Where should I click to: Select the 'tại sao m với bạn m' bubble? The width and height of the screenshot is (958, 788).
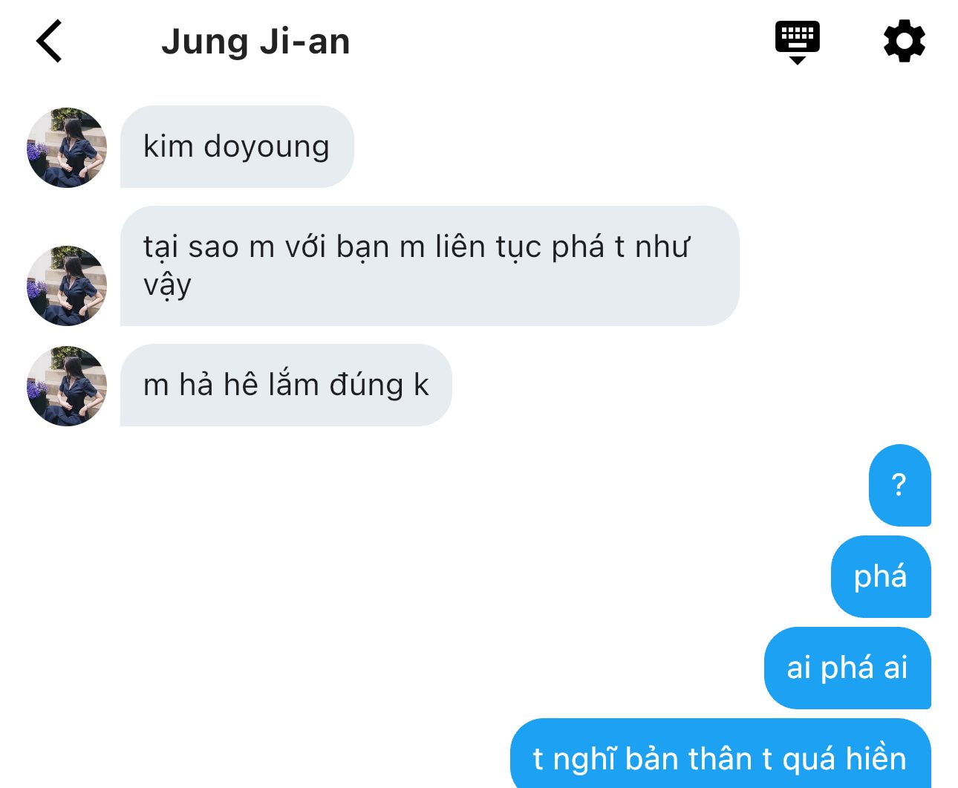(429, 266)
